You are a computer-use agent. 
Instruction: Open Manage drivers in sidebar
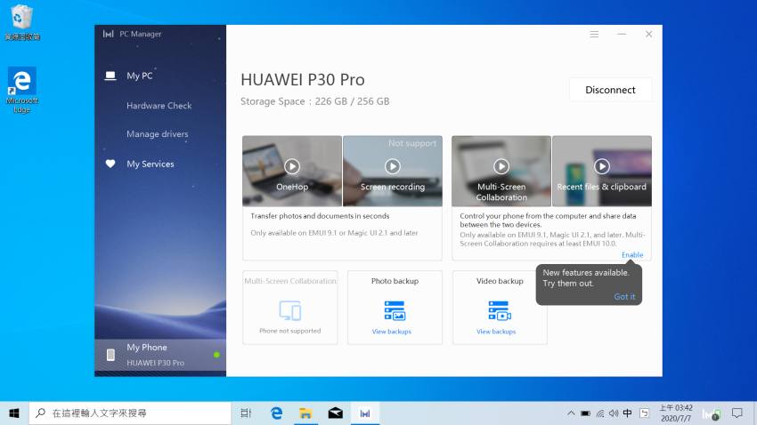point(158,134)
